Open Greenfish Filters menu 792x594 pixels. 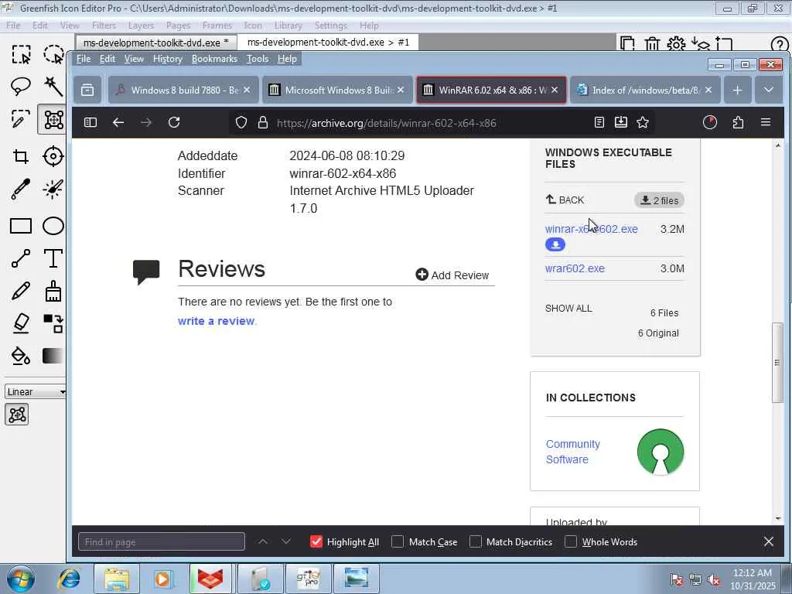point(104,26)
